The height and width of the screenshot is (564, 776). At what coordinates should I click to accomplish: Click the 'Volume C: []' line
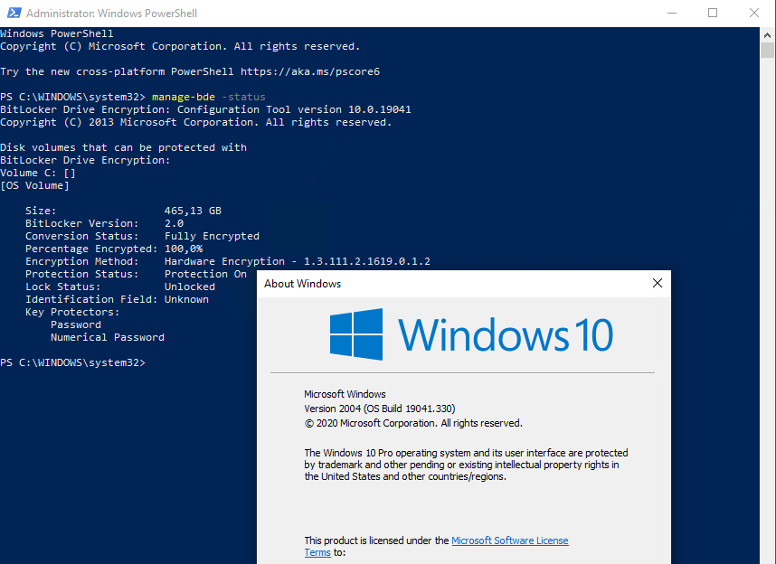pyautogui.click(x=38, y=174)
